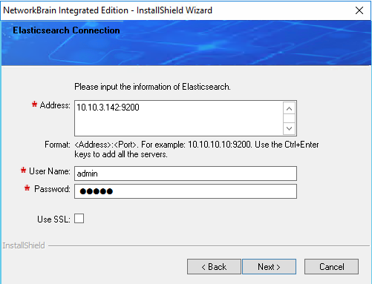The height and width of the screenshot is (284, 372).
Task: Click 'Please input the information of Elasticsearch.' text
Action: click(152, 87)
